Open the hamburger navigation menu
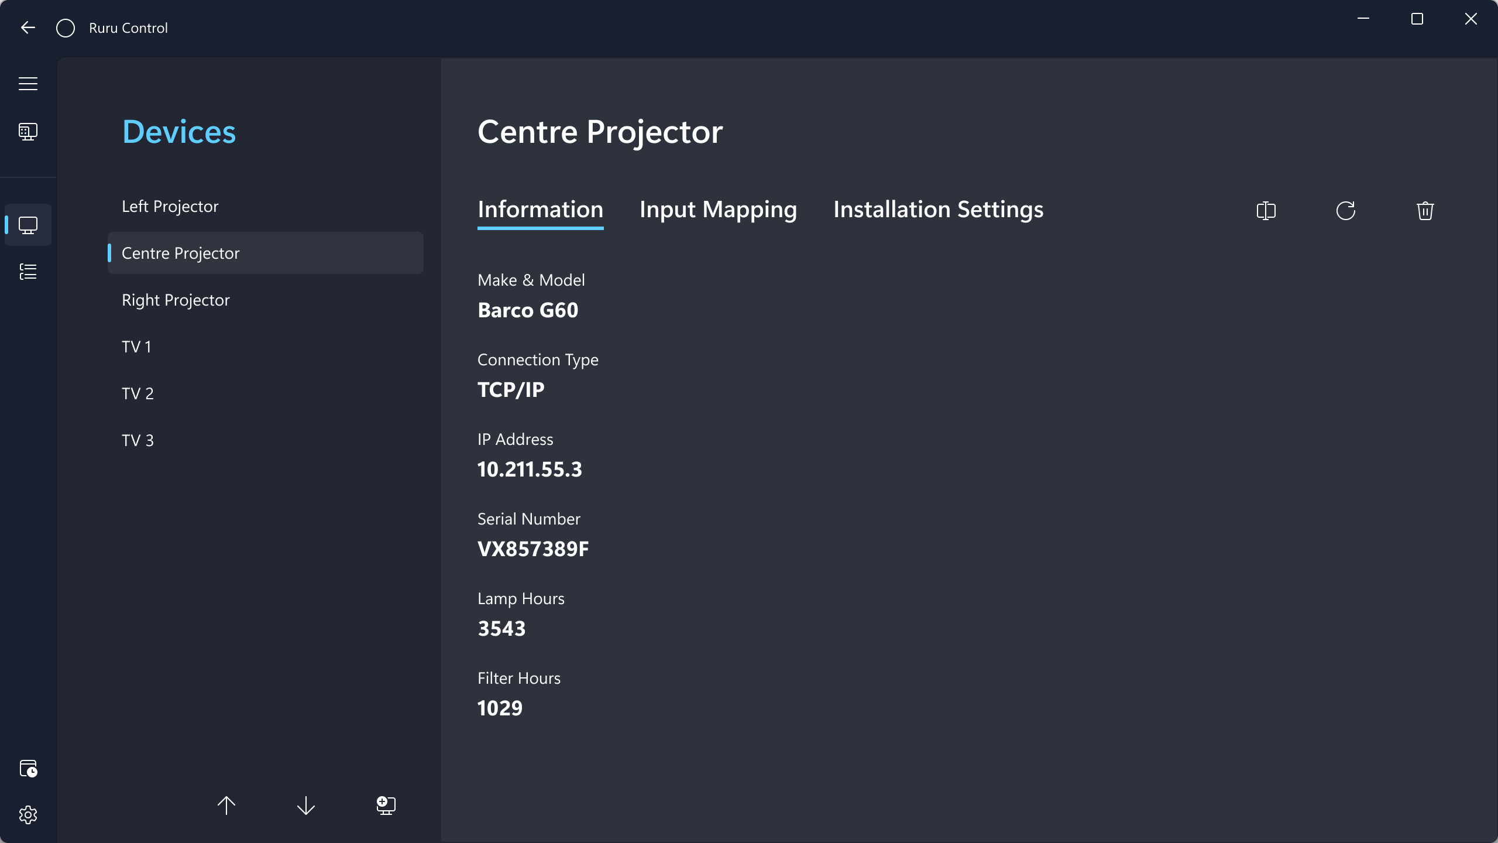The height and width of the screenshot is (843, 1498). pyautogui.click(x=28, y=84)
